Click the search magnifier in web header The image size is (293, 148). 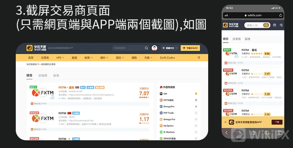[x=146, y=48]
